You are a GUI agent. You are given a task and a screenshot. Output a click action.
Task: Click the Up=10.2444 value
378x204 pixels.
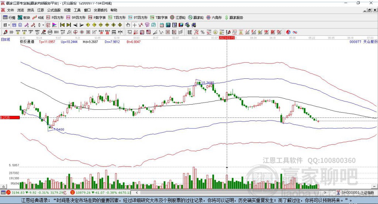click(x=69, y=42)
